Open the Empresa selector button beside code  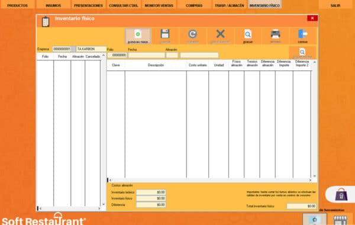click(73, 49)
